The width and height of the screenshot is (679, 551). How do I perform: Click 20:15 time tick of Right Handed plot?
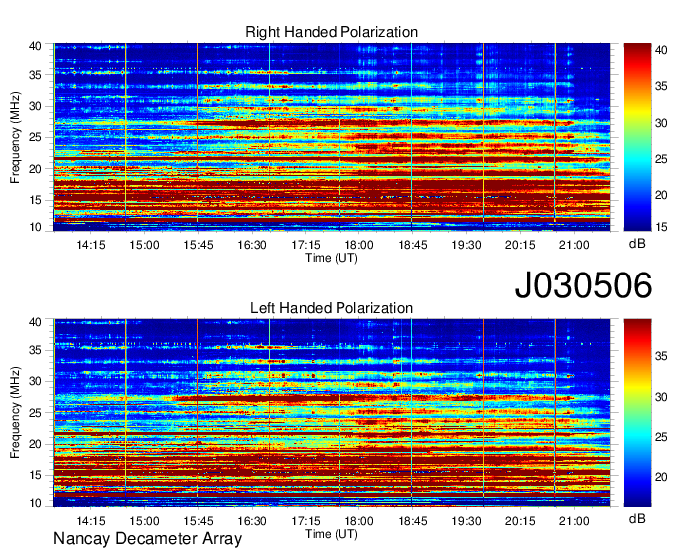click(x=520, y=245)
